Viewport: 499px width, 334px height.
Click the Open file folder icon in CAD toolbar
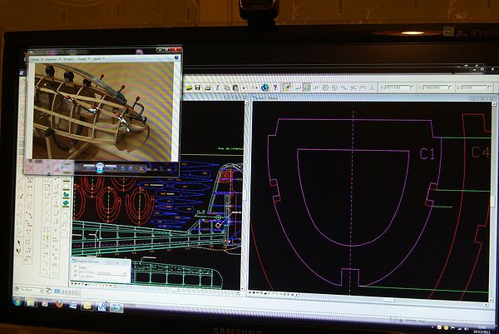(189, 87)
